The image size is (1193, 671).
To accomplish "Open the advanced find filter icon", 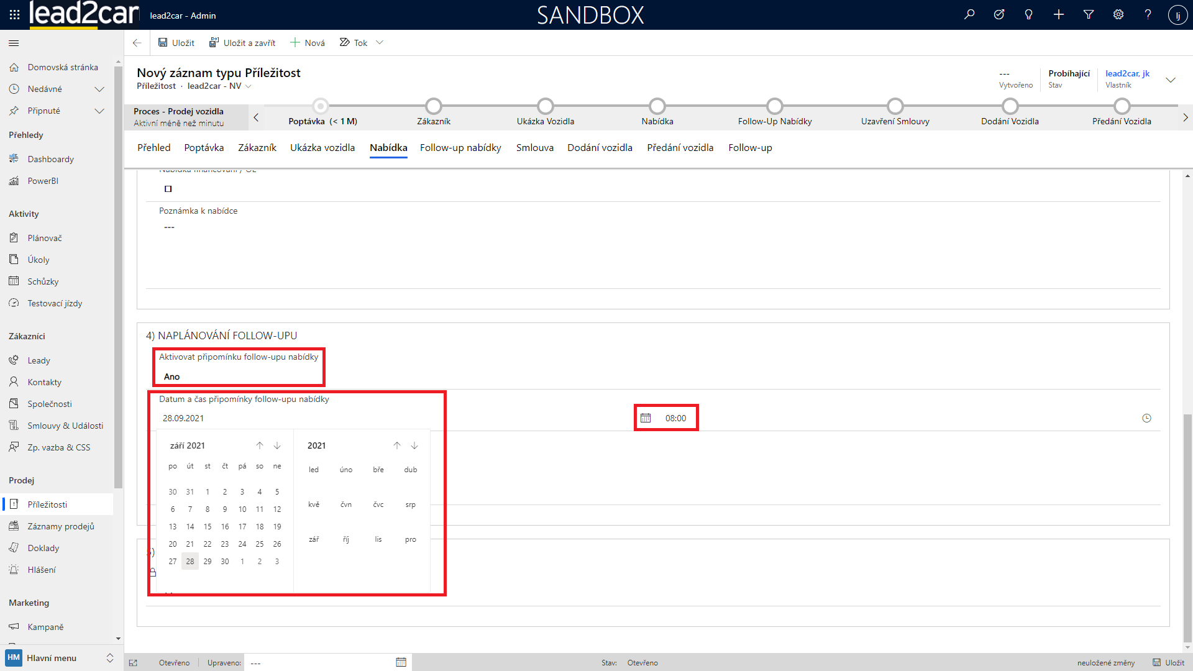I will [x=1089, y=14].
